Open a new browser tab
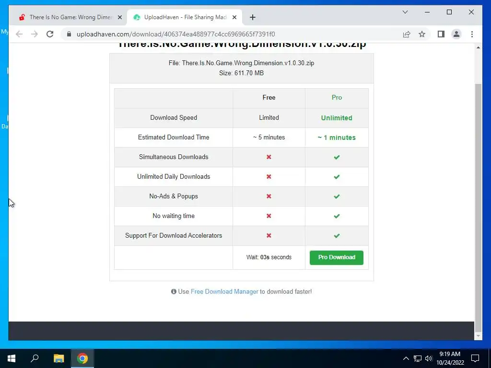Viewport: 491px width, 368px height. pos(253,17)
